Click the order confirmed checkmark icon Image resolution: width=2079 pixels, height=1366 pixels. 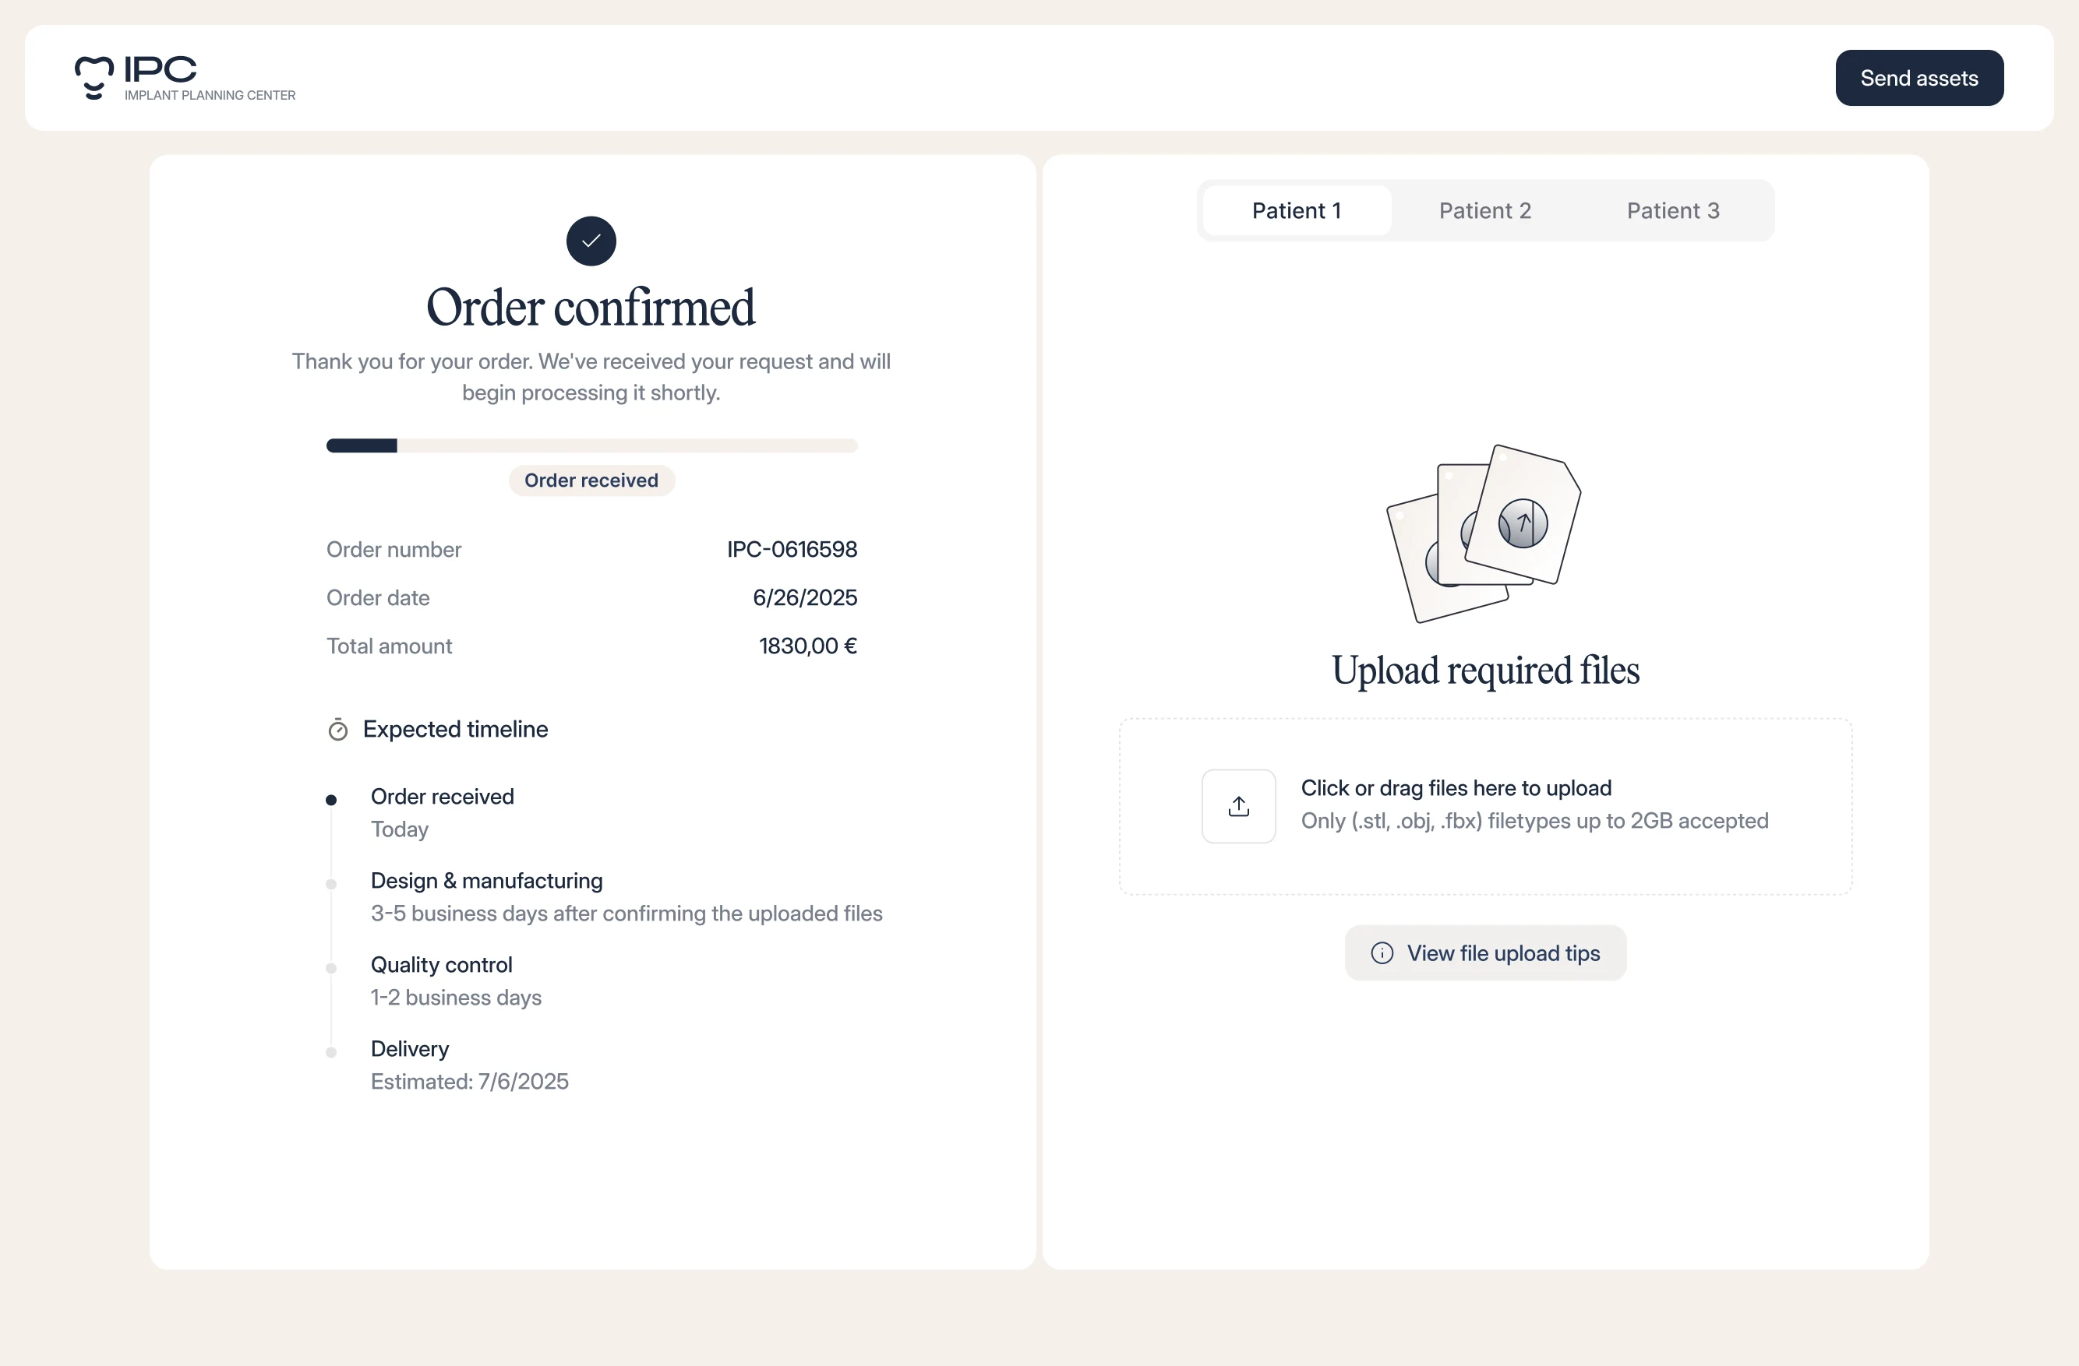click(x=591, y=241)
